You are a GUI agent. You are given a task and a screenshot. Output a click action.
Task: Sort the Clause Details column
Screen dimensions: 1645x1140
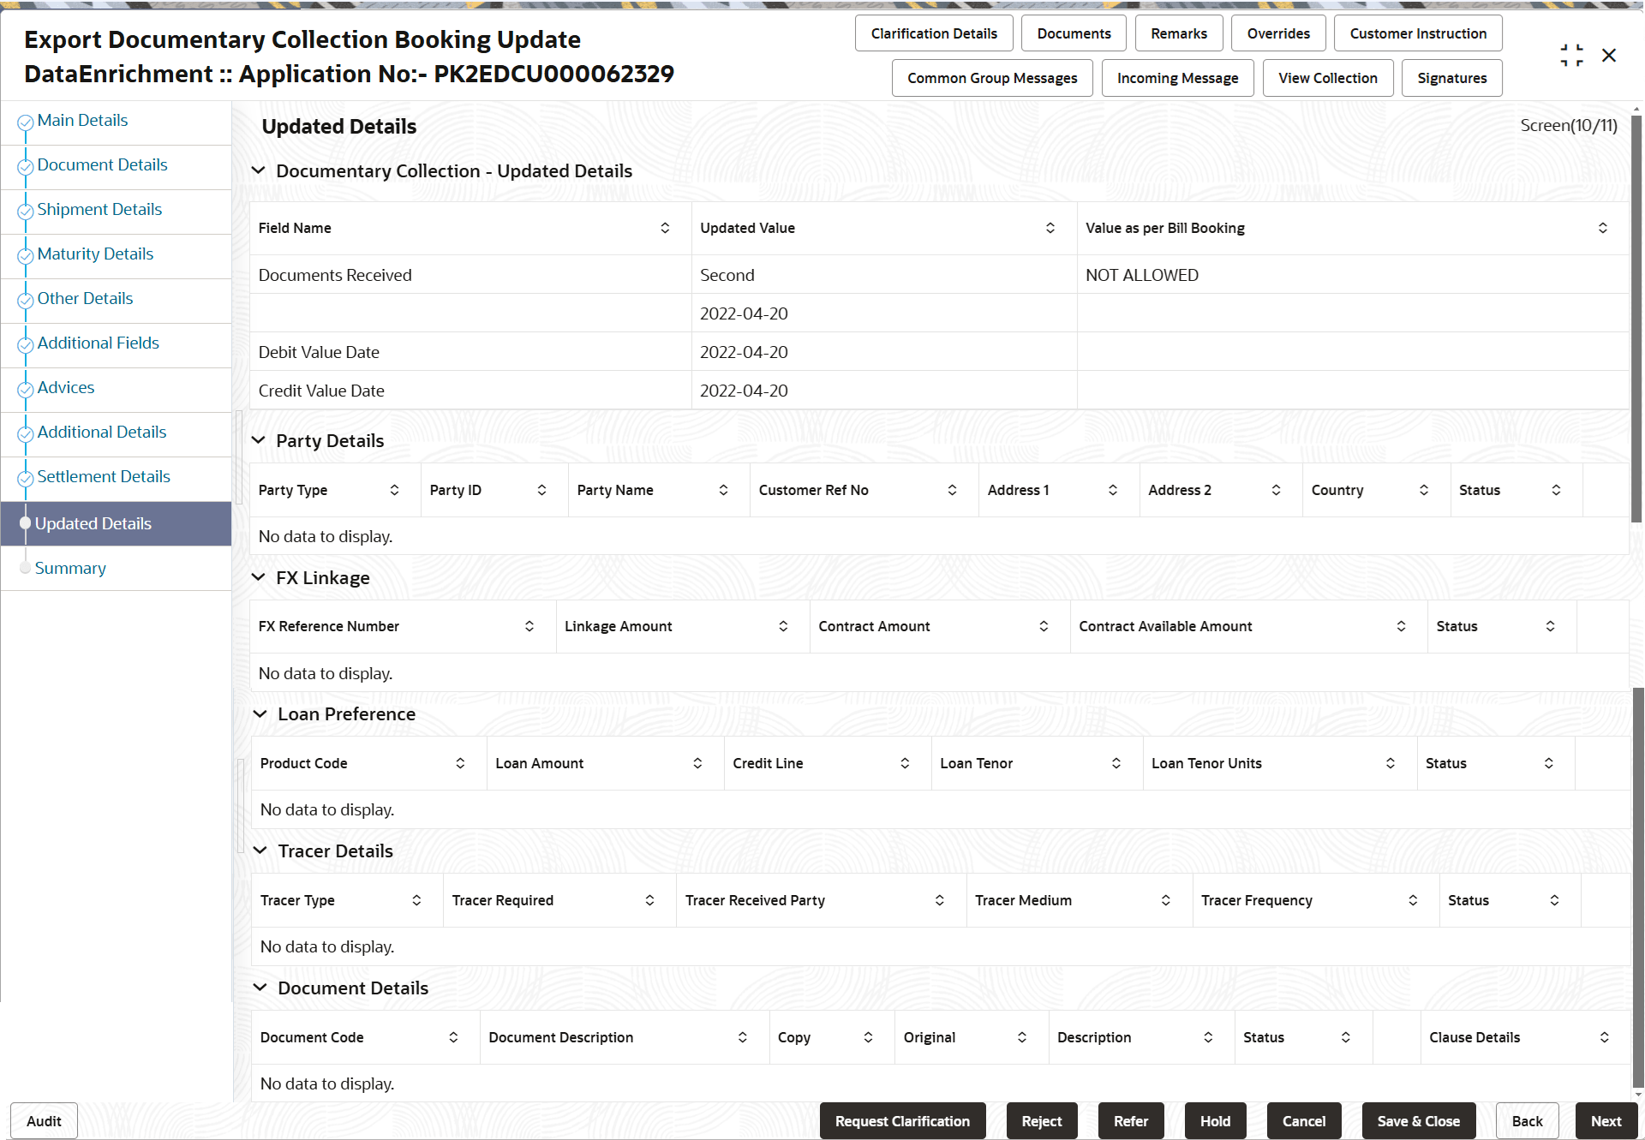[1604, 1037]
